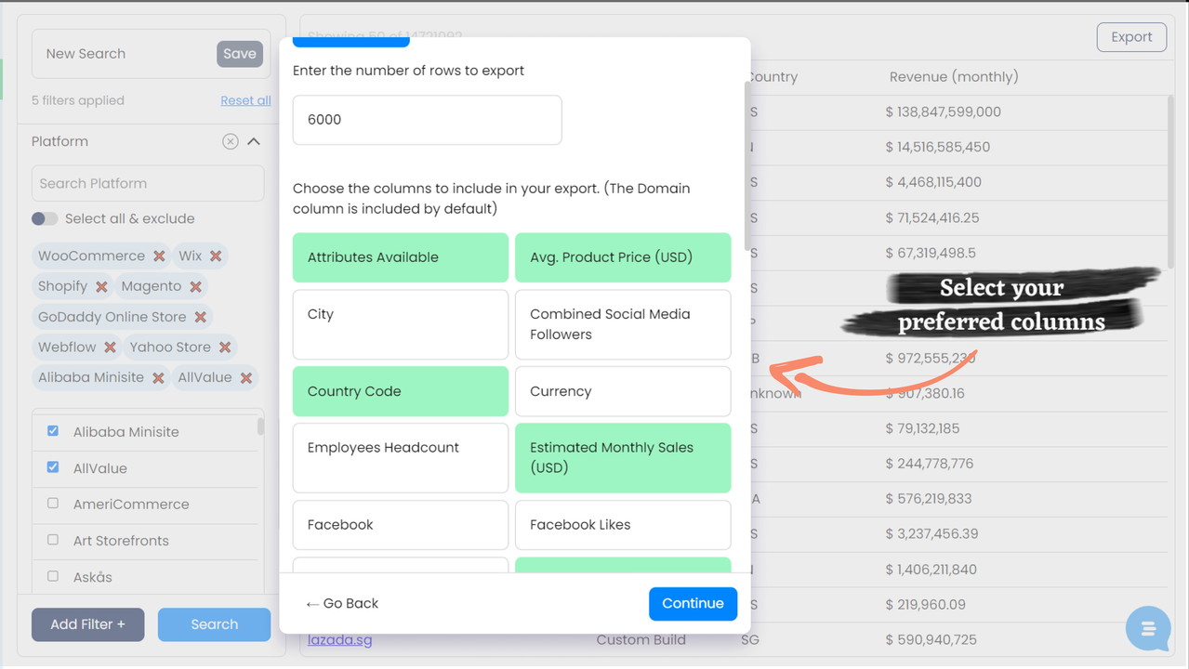
Task: Open the chat widget bubble
Action: point(1147,629)
